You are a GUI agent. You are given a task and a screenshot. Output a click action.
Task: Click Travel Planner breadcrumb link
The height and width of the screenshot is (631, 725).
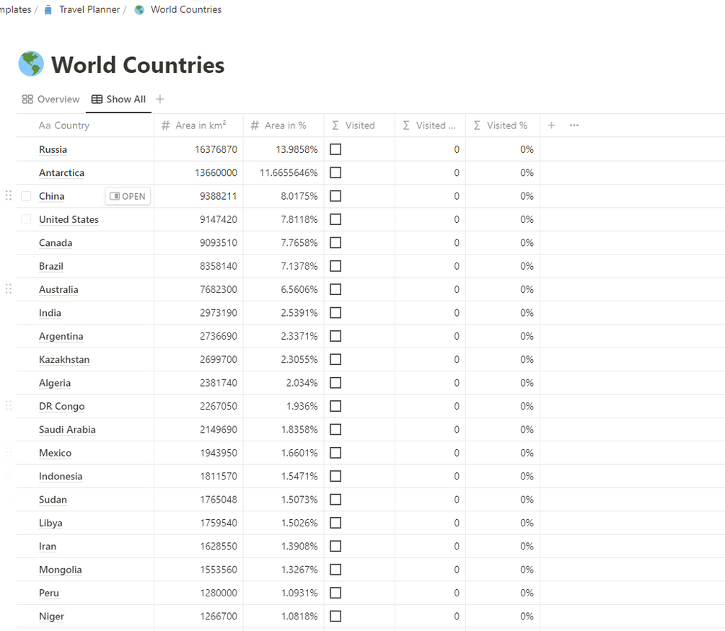[x=89, y=10]
